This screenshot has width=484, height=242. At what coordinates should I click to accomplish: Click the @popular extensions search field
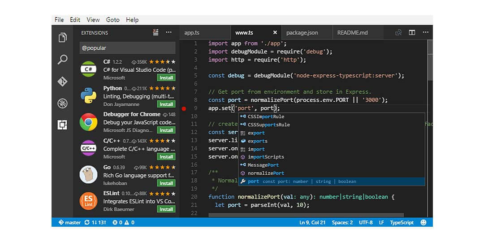coord(127,48)
